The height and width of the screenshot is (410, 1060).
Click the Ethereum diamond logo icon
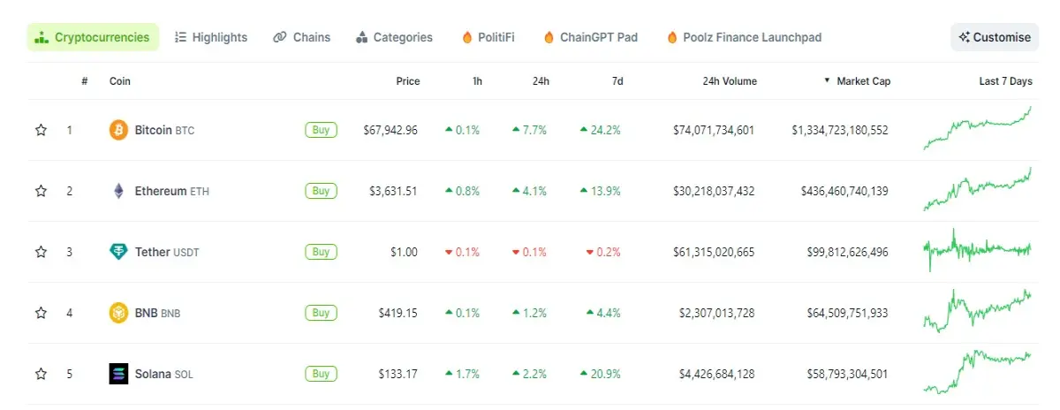point(118,191)
